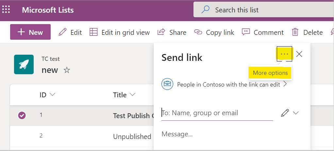
Task: Click the rocket list icon
Action: (24, 64)
